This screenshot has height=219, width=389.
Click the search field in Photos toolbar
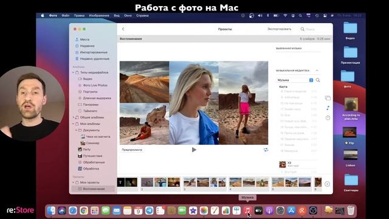[x=315, y=29]
